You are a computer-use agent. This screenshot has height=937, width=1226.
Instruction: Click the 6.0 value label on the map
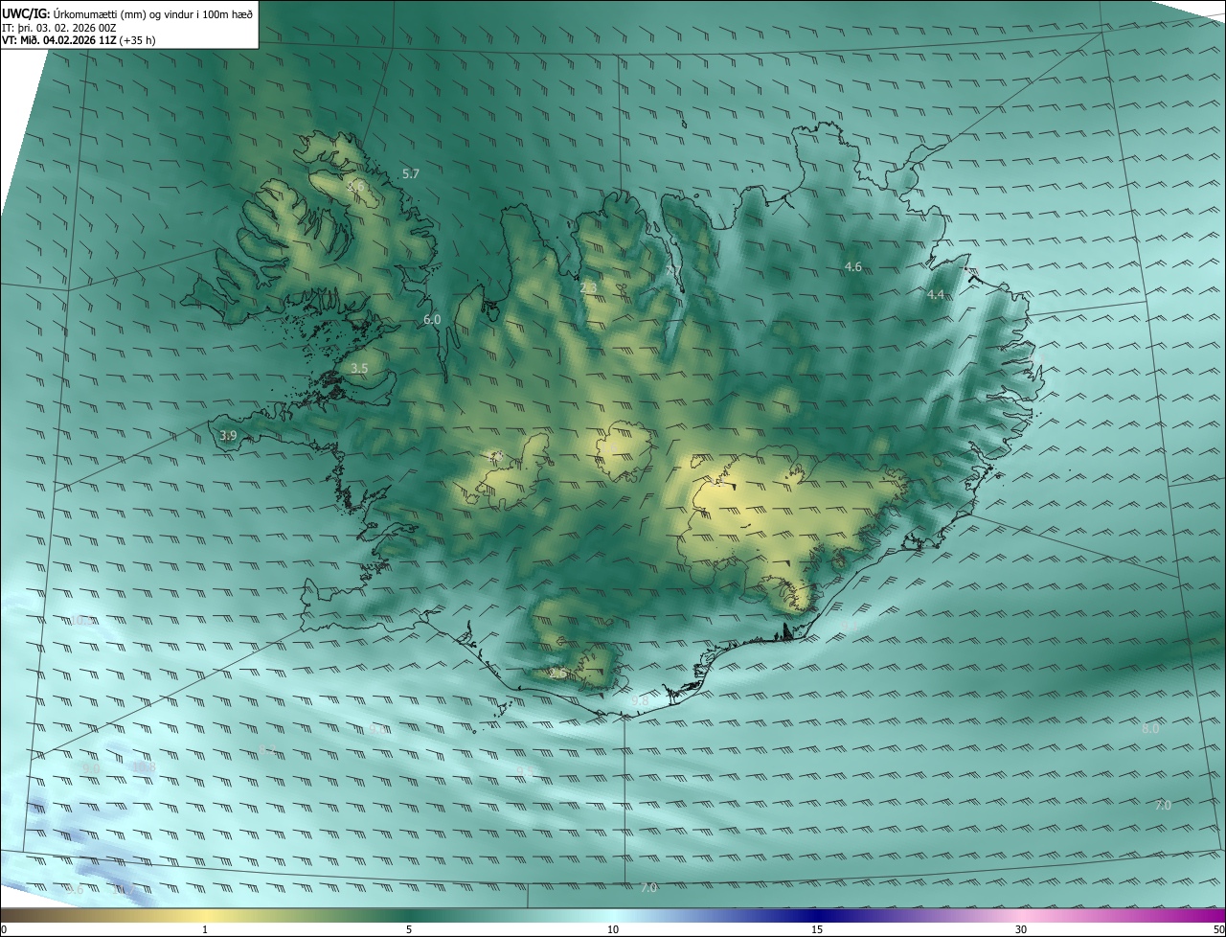click(x=432, y=319)
